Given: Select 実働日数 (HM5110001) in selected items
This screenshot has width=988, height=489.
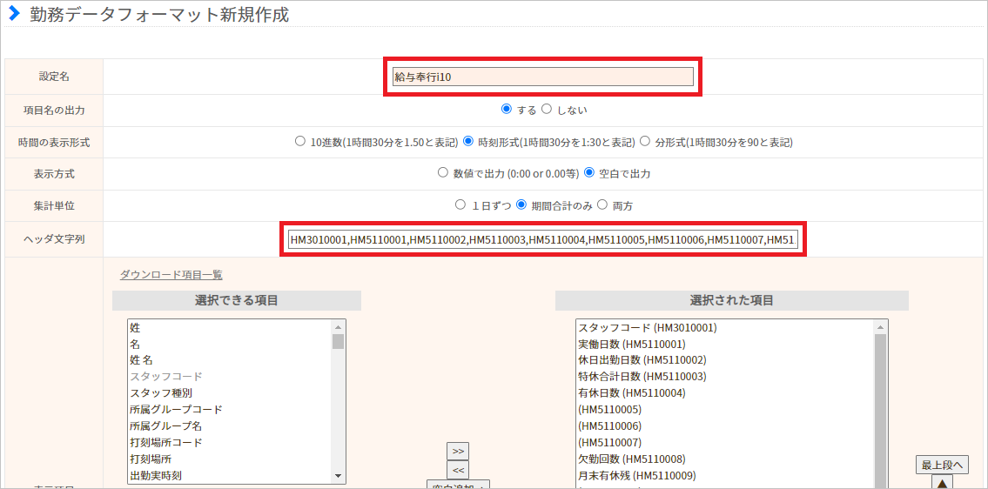Looking at the screenshot, I should tap(724, 344).
